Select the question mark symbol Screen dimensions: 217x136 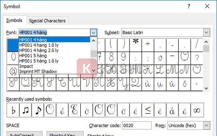click(x=197, y=58)
